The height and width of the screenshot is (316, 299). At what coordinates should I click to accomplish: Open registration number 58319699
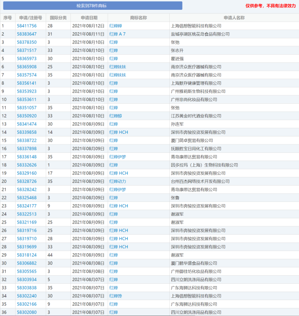[27, 247]
